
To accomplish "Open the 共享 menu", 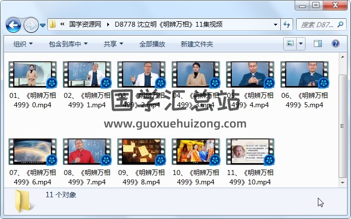I will pyautogui.click(x=113, y=44).
